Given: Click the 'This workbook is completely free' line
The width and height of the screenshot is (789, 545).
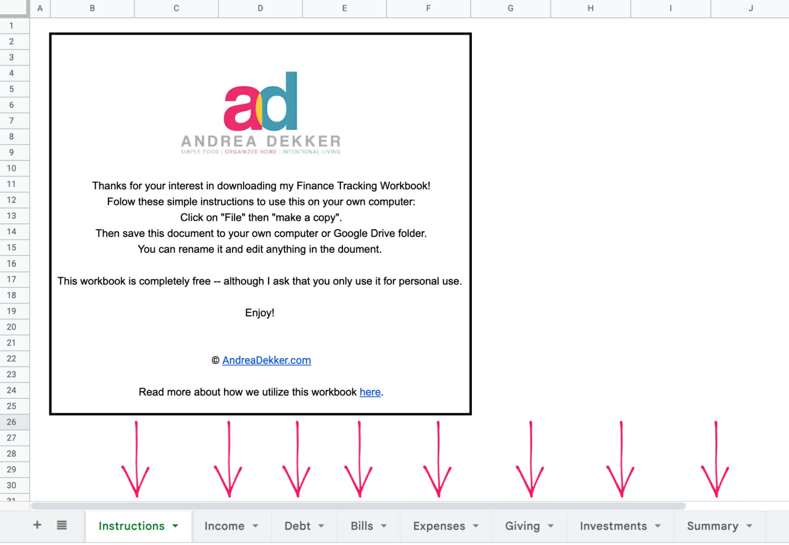Looking at the screenshot, I should [260, 281].
